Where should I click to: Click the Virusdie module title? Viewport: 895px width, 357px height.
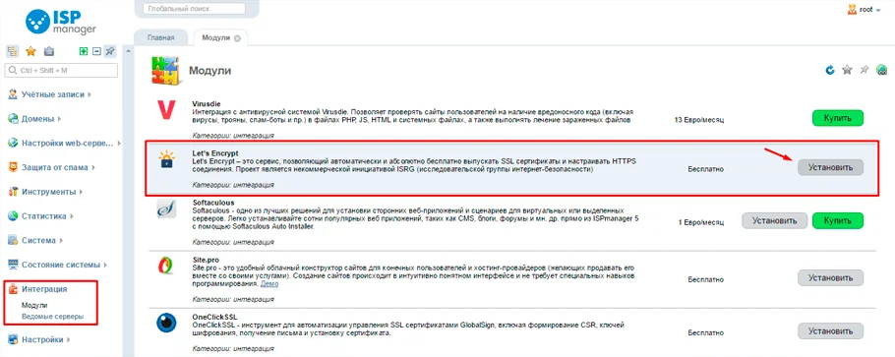coord(207,104)
